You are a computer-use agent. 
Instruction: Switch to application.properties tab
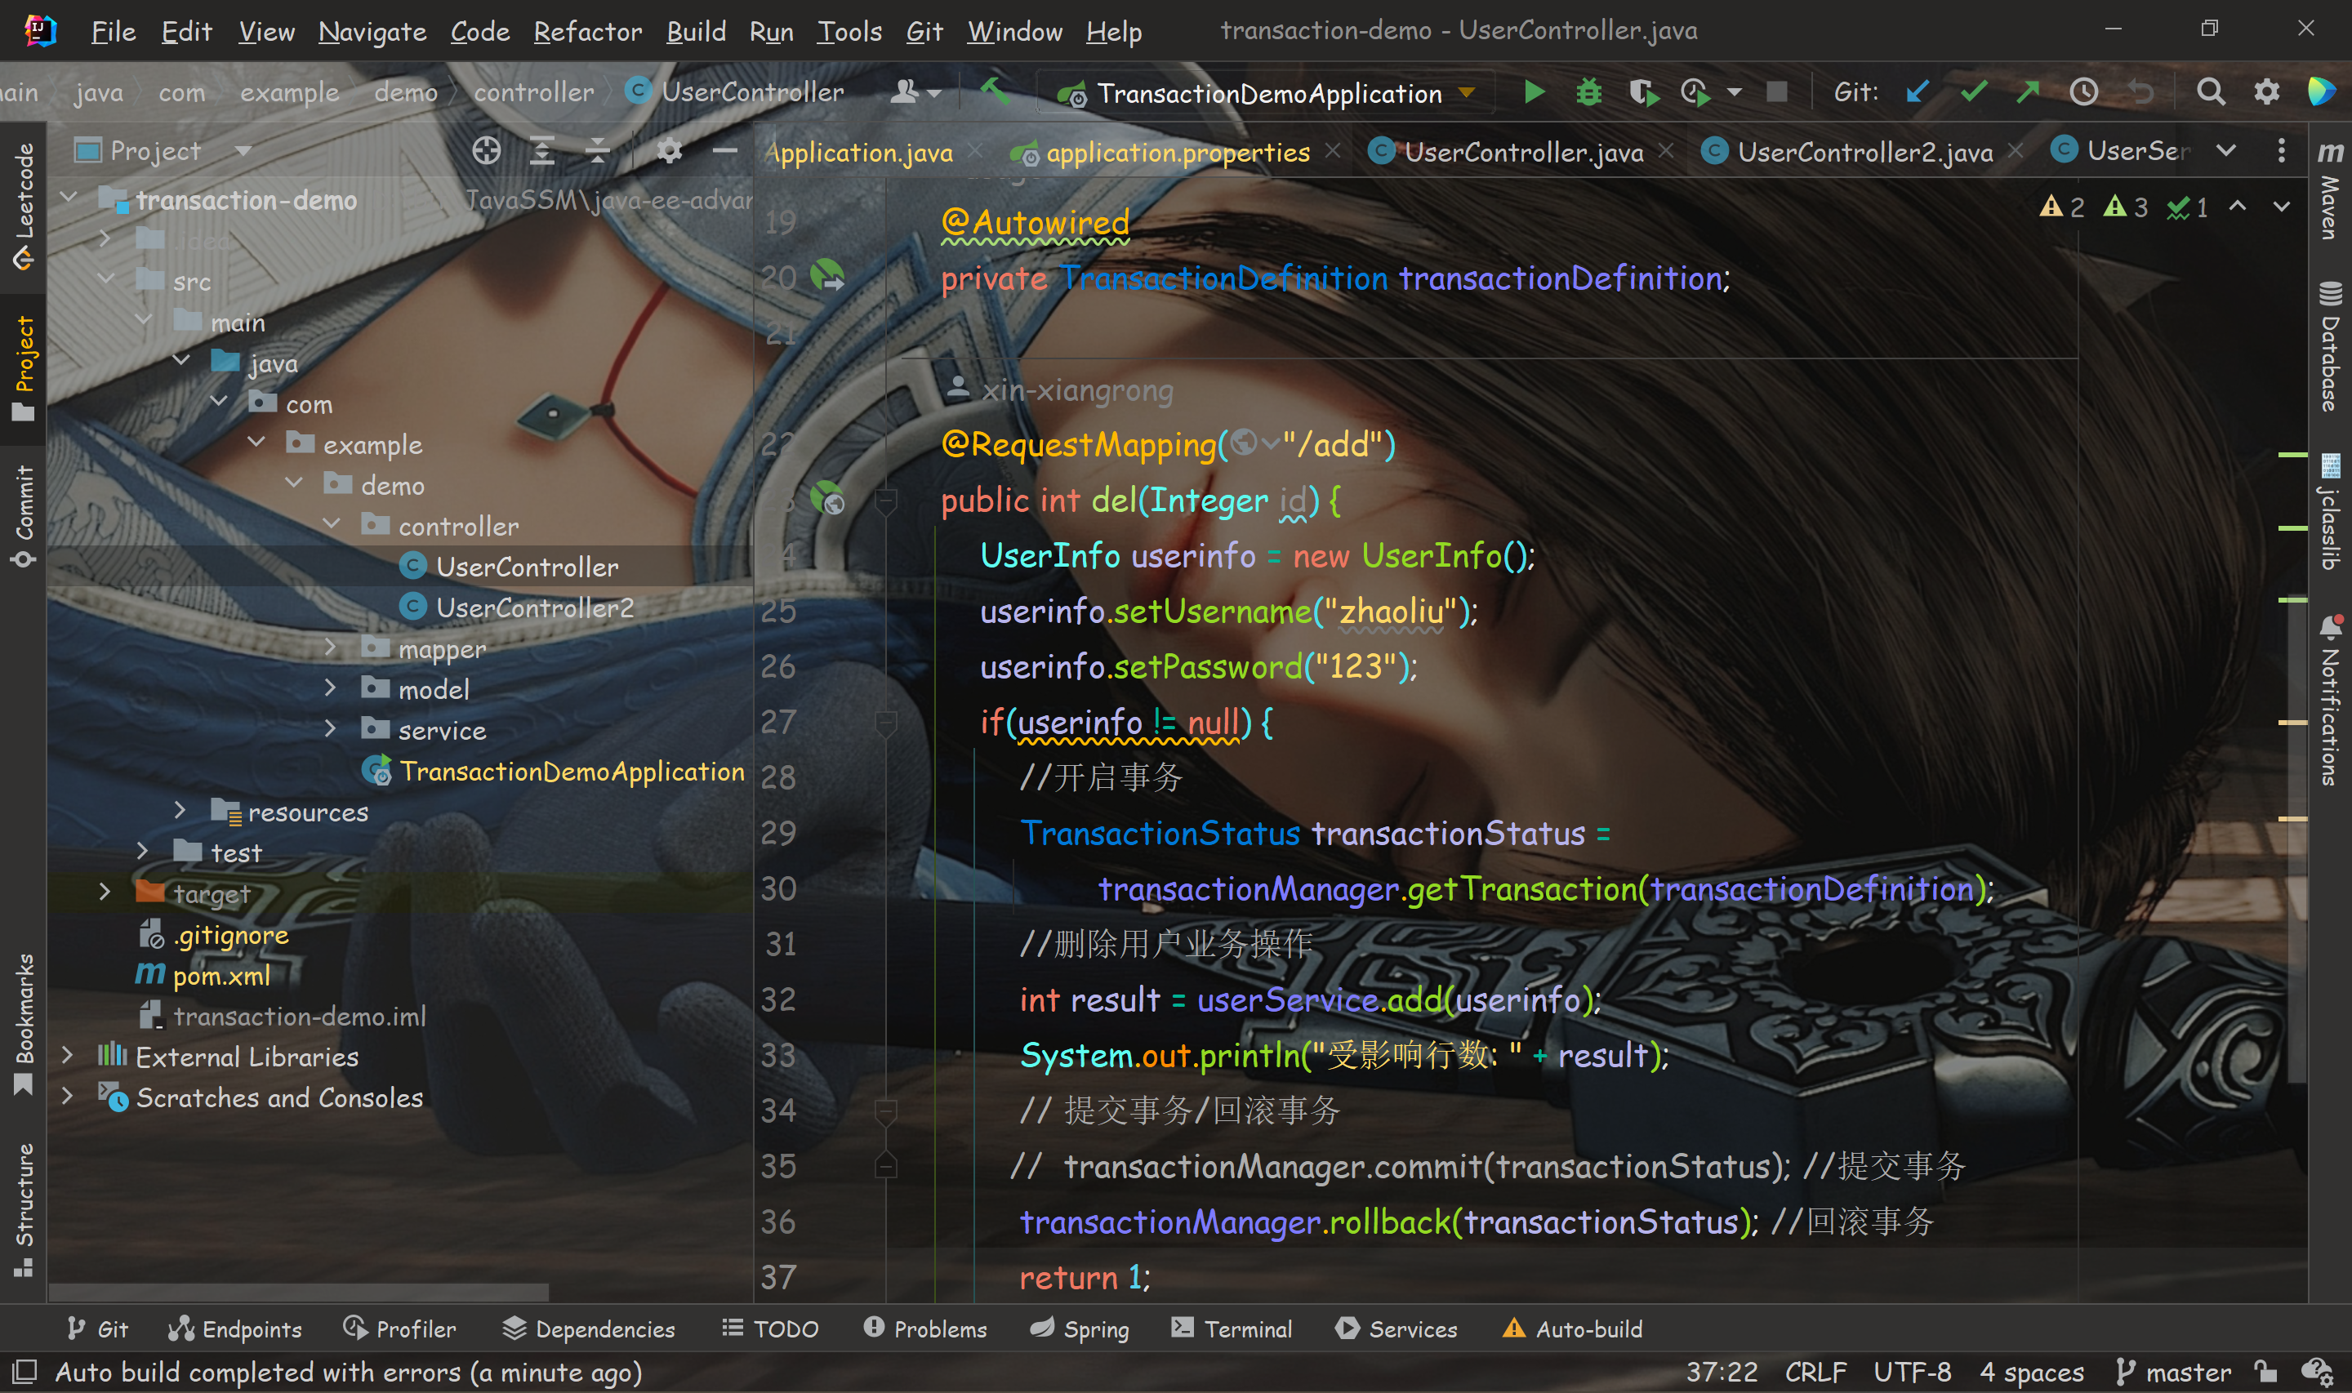tap(1177, 152)
